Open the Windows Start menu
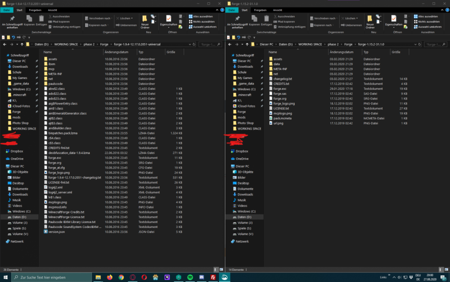Image resolution: width=450 pixels, height=282 pixels. tap(5, 277)
